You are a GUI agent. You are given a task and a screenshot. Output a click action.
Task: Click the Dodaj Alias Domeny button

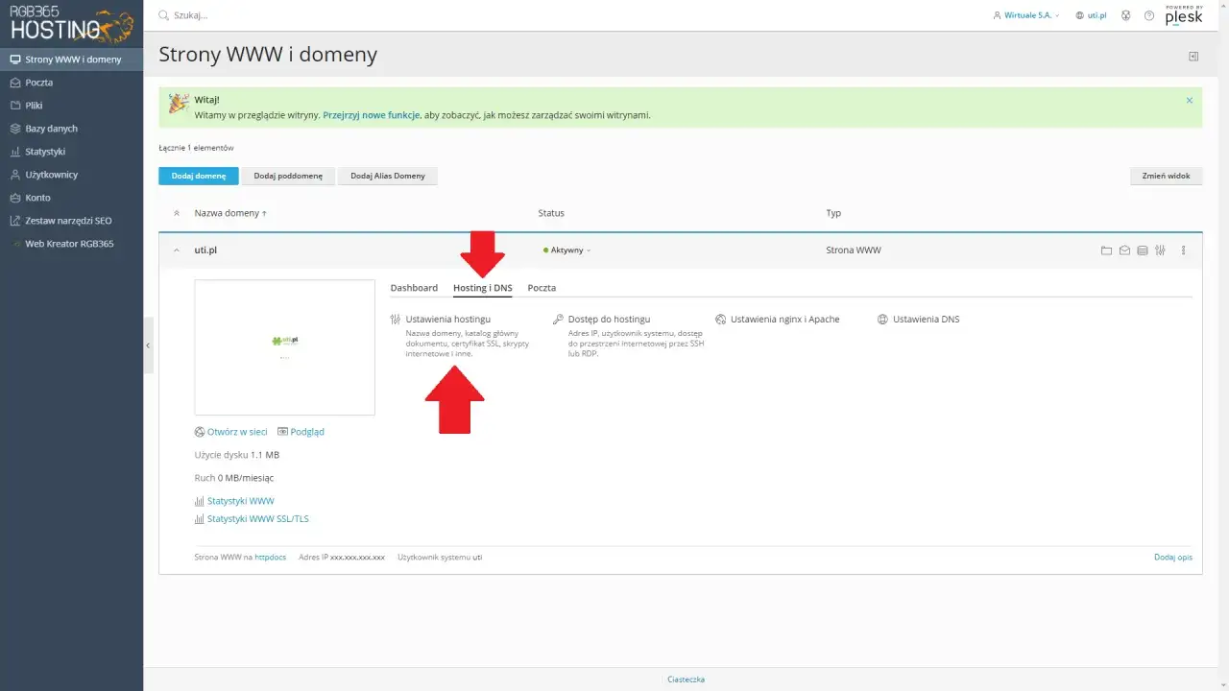point(388,176)
